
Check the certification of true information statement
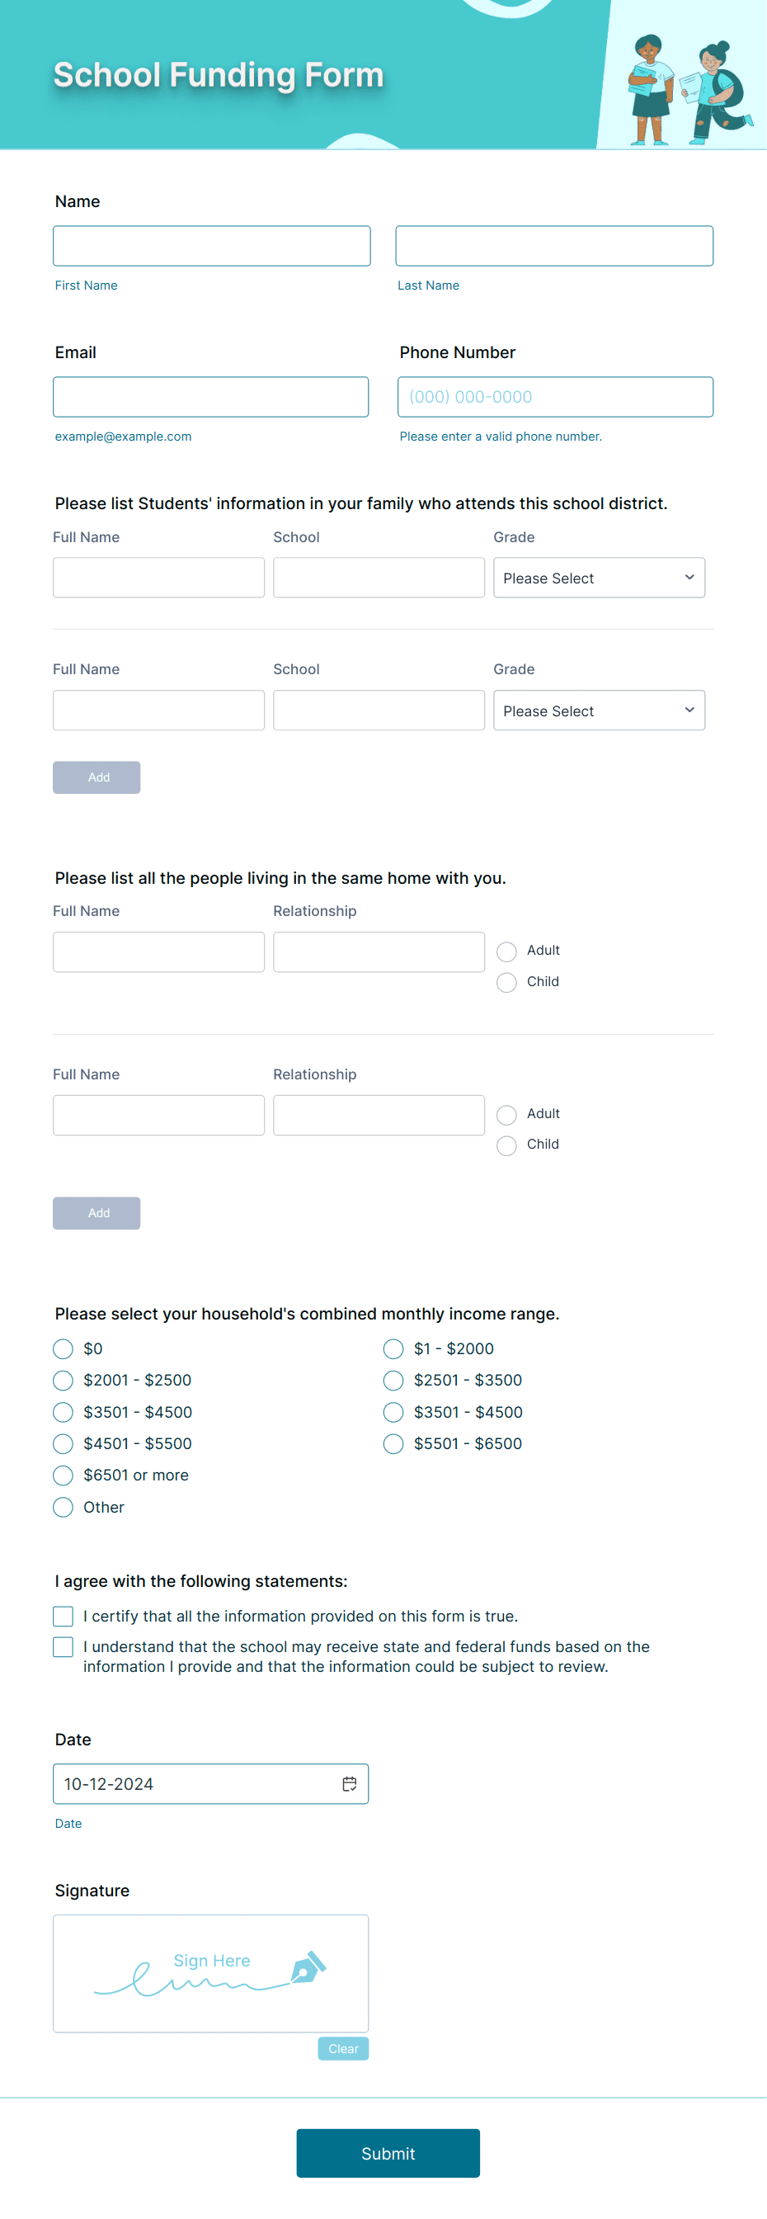pos(62,1617)
